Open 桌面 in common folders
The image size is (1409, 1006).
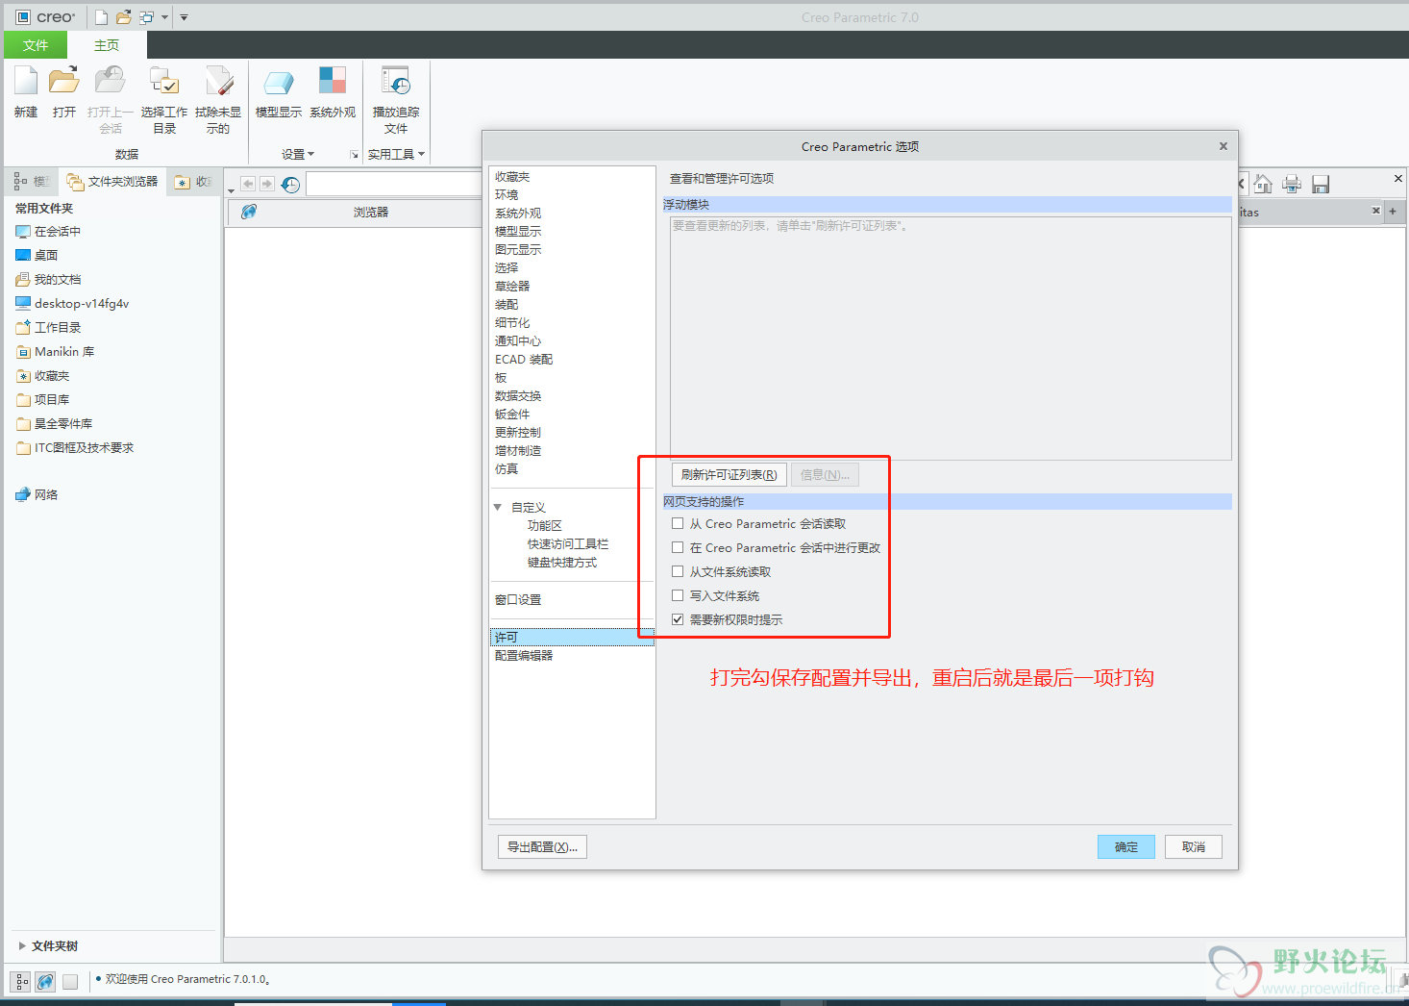pyautogui.click(x=37, y=255)
